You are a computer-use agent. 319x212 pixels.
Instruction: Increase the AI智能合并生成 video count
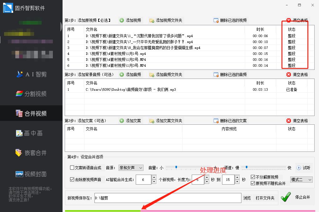[154, 177]
